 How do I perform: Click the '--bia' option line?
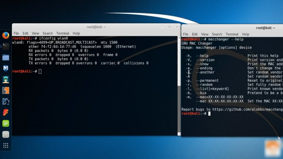click(x=234, y=93)
